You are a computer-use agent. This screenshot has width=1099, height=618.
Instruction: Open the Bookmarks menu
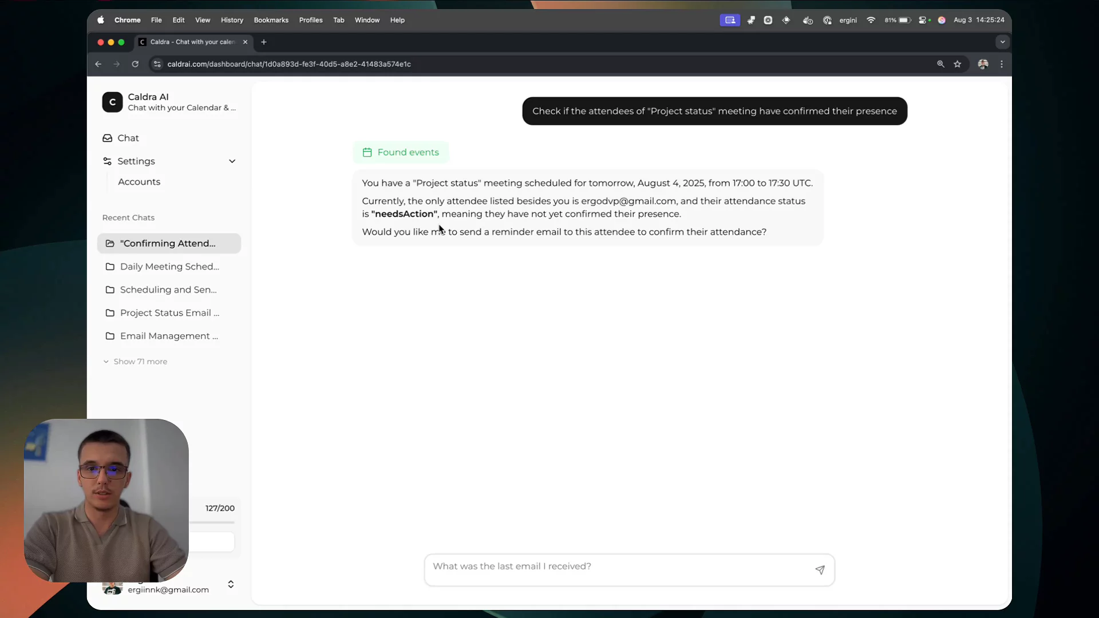271,20
